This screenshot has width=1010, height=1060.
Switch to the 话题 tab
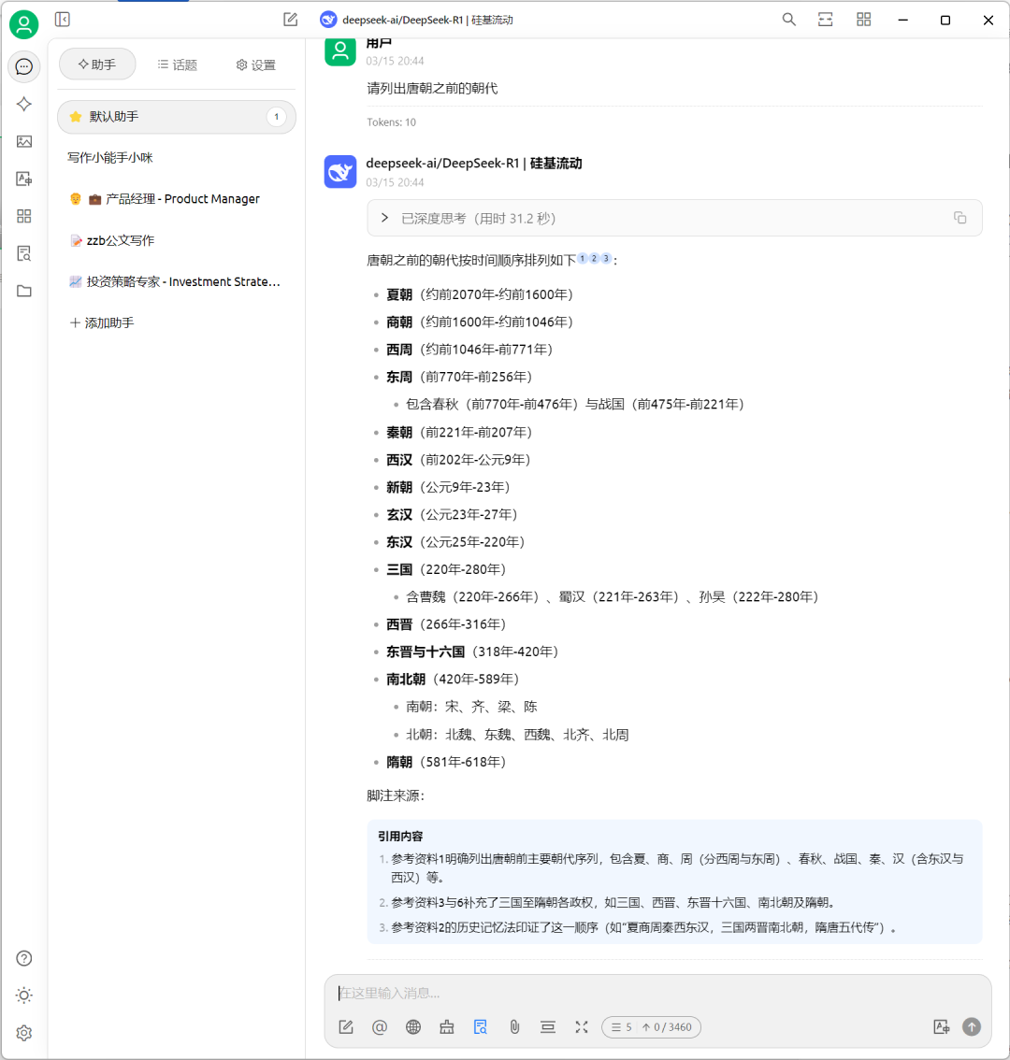(x=177, y=64)
